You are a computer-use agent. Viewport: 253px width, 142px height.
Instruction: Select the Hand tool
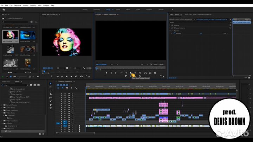pyautogui.click(x=51, y=105)
